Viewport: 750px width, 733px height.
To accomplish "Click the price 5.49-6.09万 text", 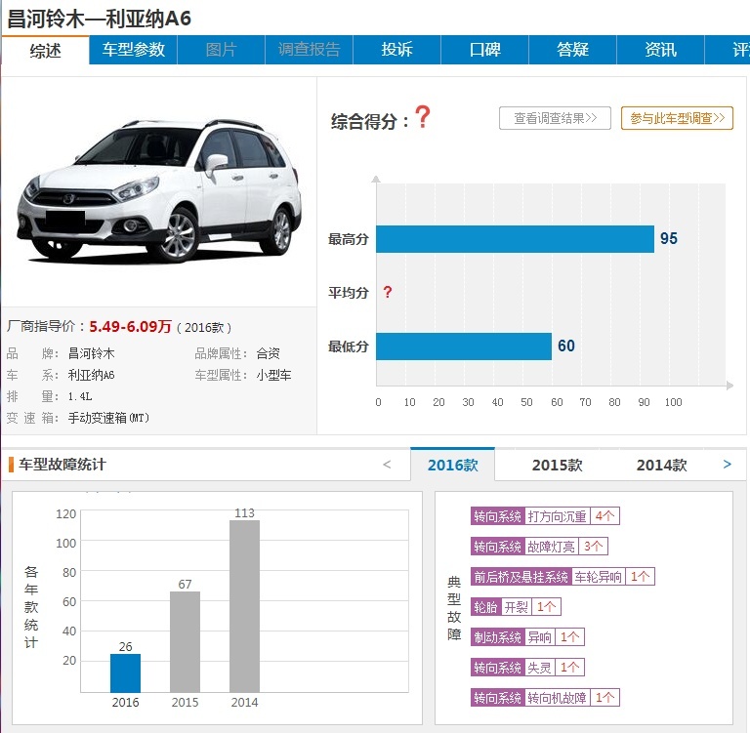I will pyautogui.click(x=130, y=327).
